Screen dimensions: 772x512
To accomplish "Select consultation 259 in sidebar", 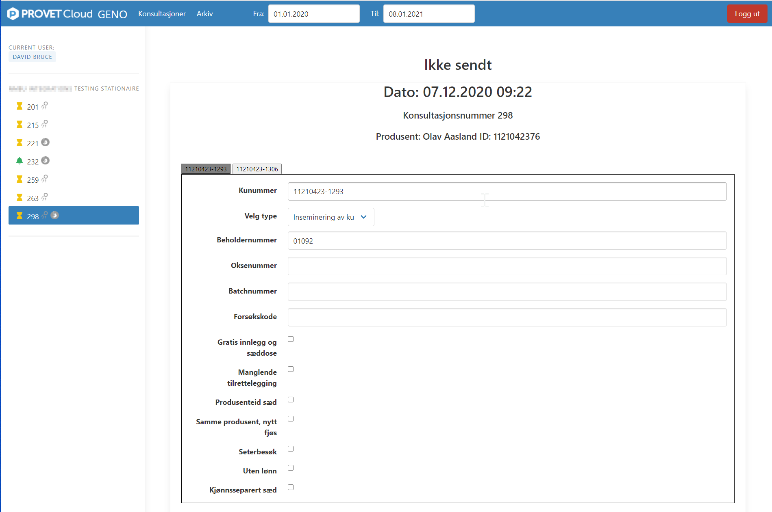I will (x=74, y=179).
